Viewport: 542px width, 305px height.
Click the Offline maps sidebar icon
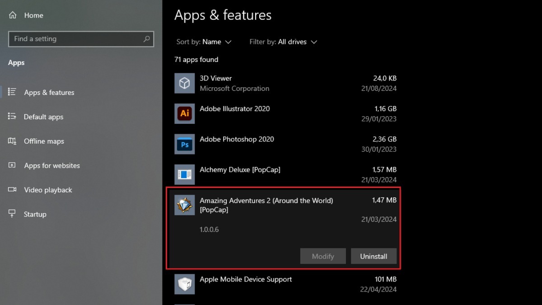pos(12,141)
